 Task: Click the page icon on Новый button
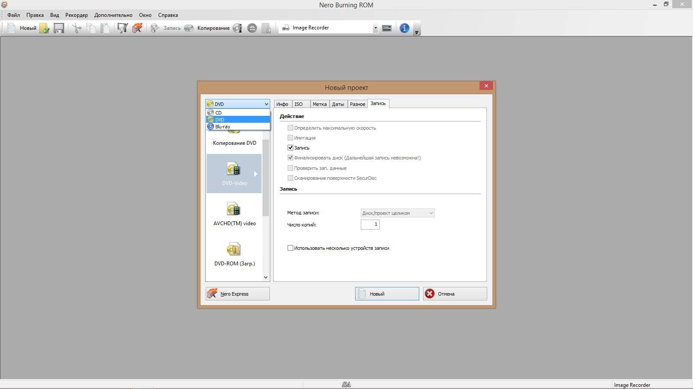pyautogui.click(x=362, y=294)
